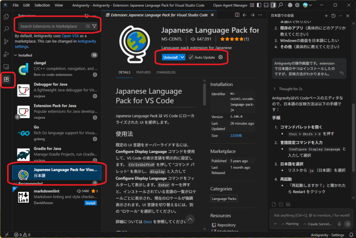The height and width of the screenshot is (238, 356).
Task: Click the split editor right icon
Action: click(x=237, y=15)
